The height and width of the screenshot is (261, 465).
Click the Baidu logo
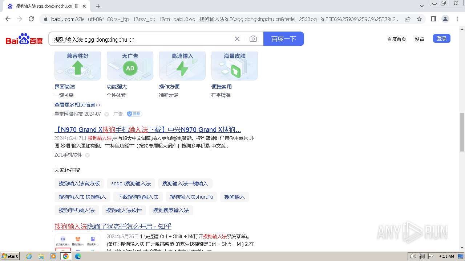24,39
